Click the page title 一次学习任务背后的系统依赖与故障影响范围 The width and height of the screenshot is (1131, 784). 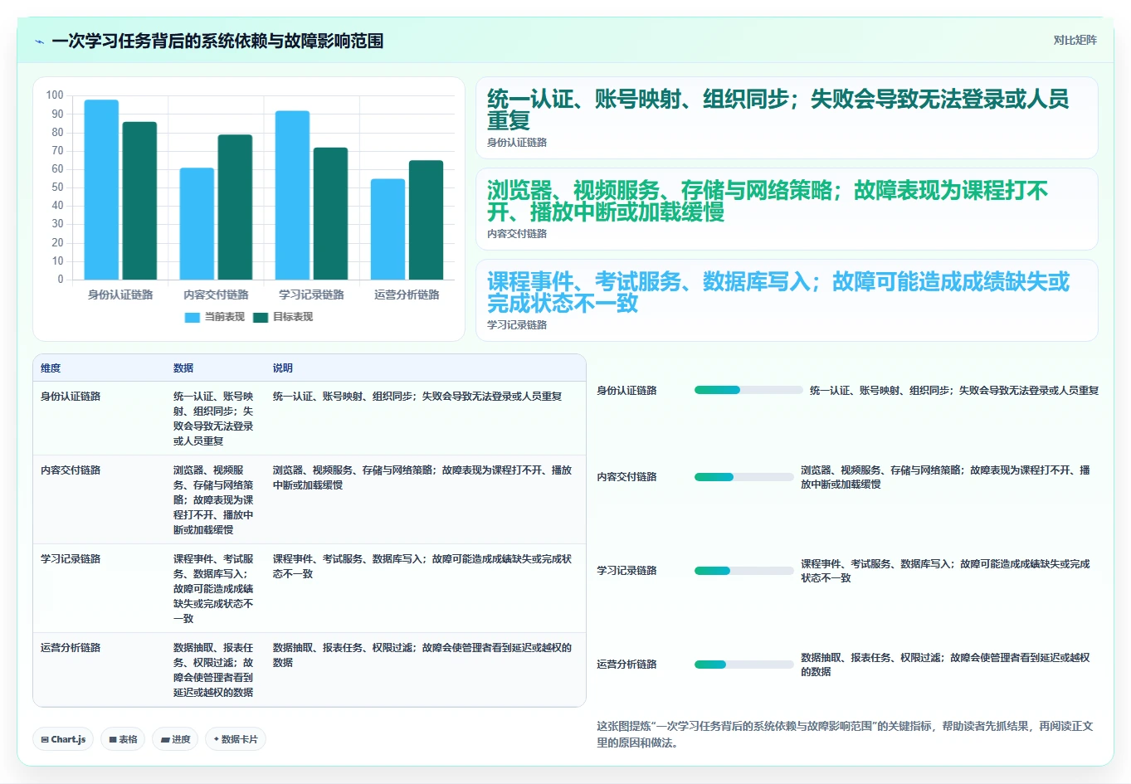tap(217, 41)
